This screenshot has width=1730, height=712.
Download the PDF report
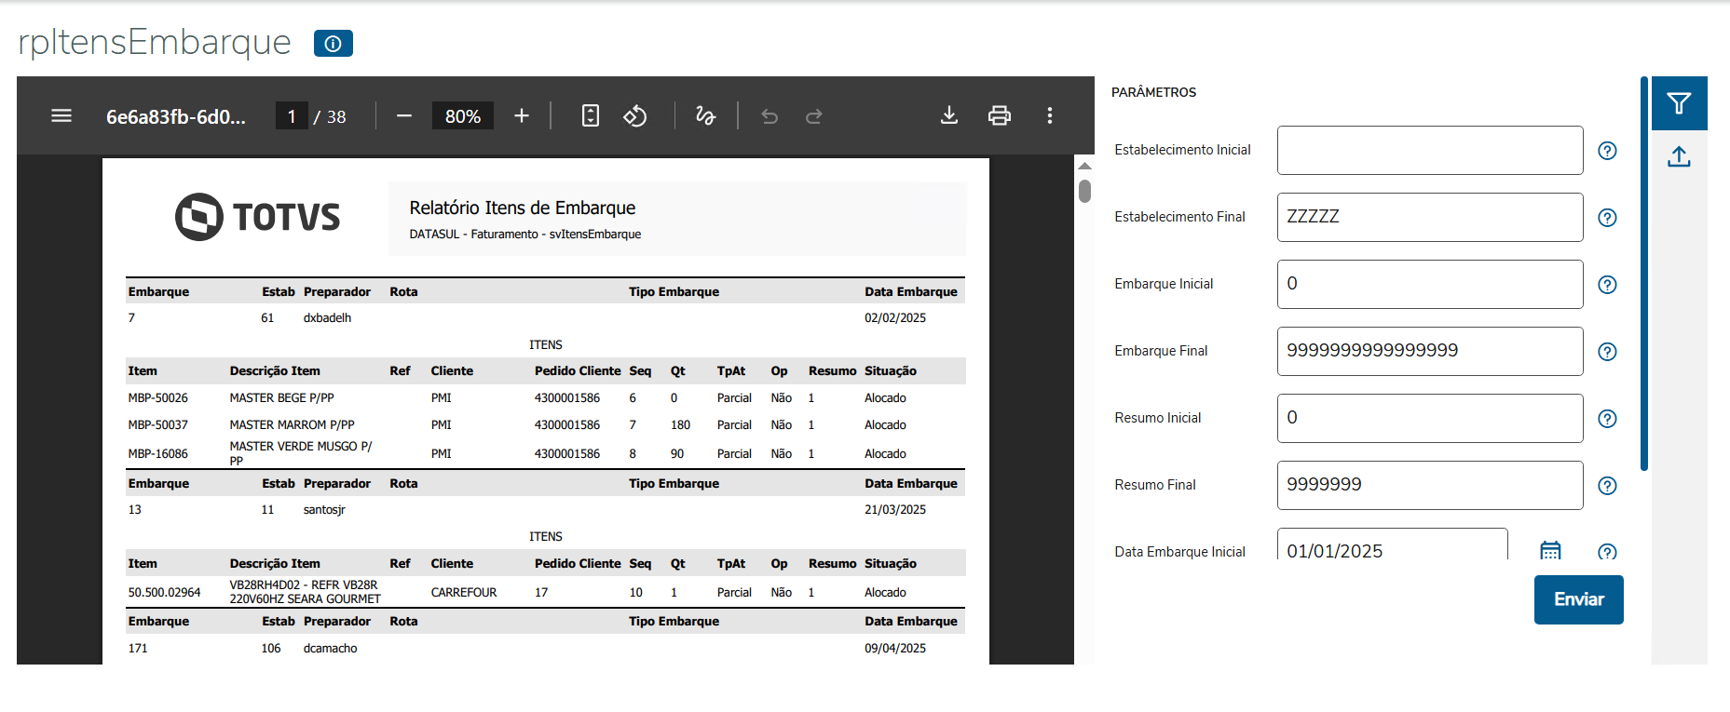pos(949,115)
